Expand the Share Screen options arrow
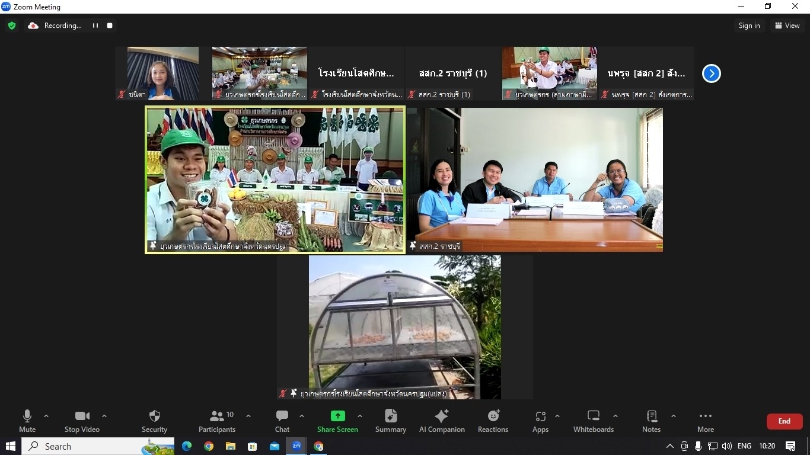 pos(360,416)
